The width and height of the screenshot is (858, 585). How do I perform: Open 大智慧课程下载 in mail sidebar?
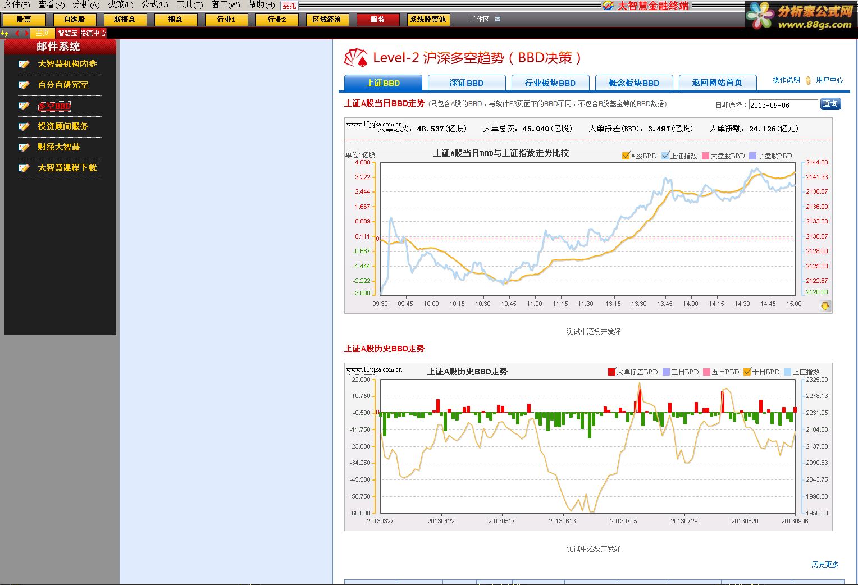click(x=67, y=168)
